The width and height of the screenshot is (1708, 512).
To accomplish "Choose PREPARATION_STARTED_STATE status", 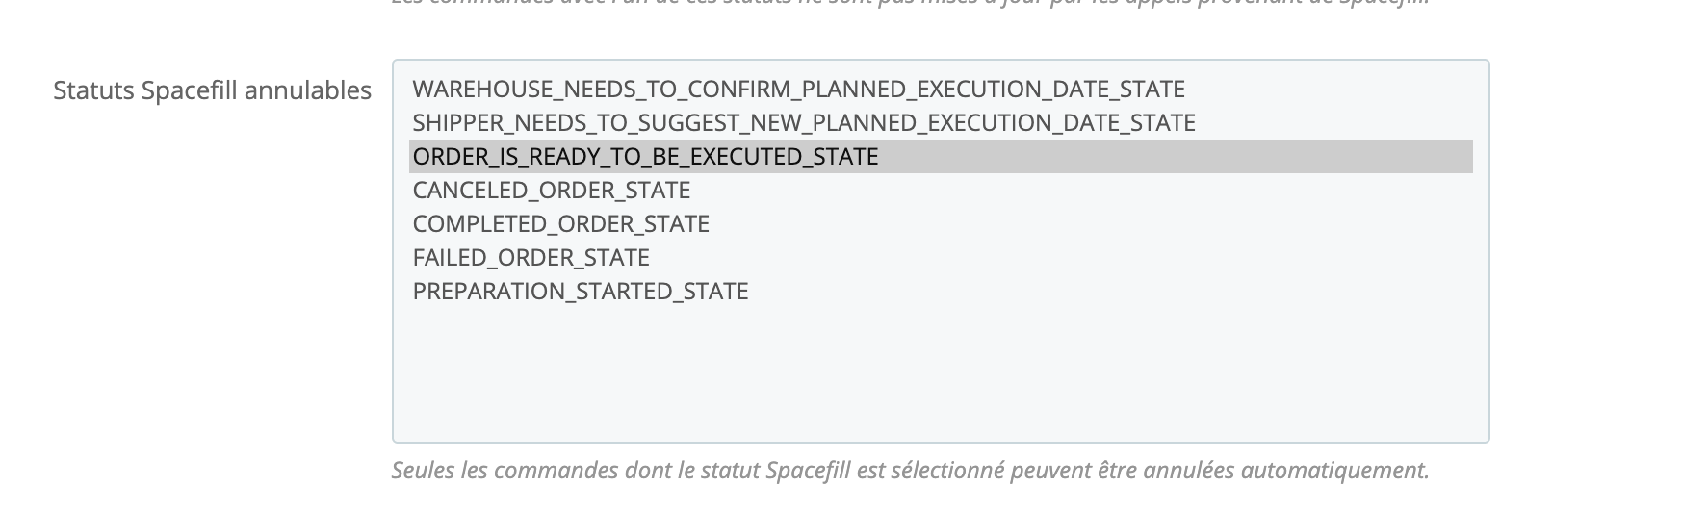I will pos(580,292).
